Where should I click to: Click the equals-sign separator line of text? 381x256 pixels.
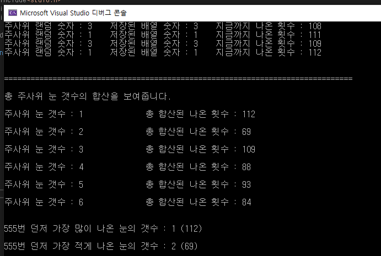click(178, 79)
